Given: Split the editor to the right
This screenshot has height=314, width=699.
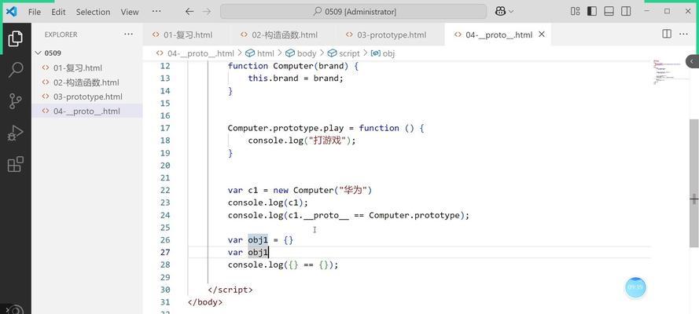Looking at the screenshot, I should [667, 34].
